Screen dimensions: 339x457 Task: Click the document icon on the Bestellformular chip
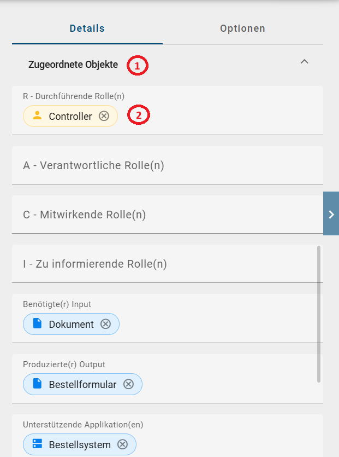point(36,384)
